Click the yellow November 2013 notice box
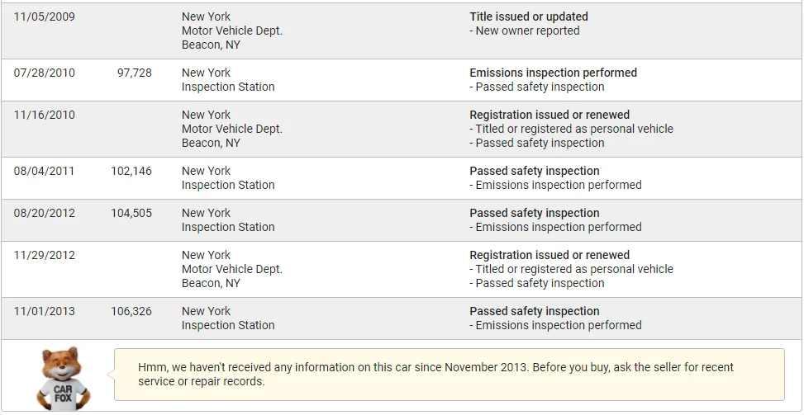The image size is (804, 415). coord(449,375)
